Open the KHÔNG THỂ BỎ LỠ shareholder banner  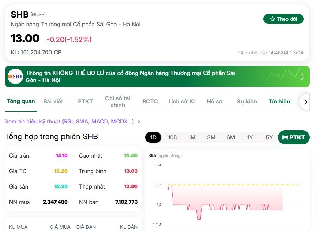pos(157,76)
